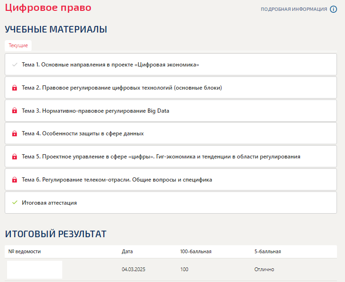Open the ПОДРОБНАЯ ИНФОРМАЦИЯ link
345x282 pixels.
(x=294, y=9)
